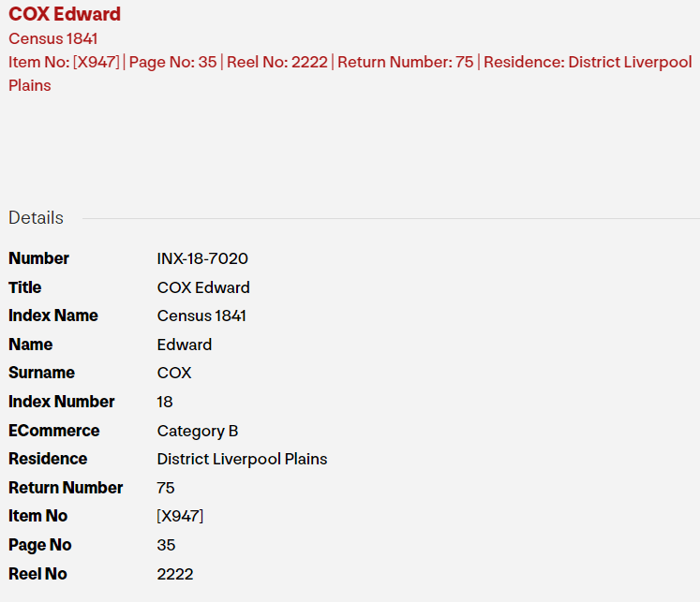The image size is (700, 602).
Task: Click the Page No value 35
Action: pos(166,545)
